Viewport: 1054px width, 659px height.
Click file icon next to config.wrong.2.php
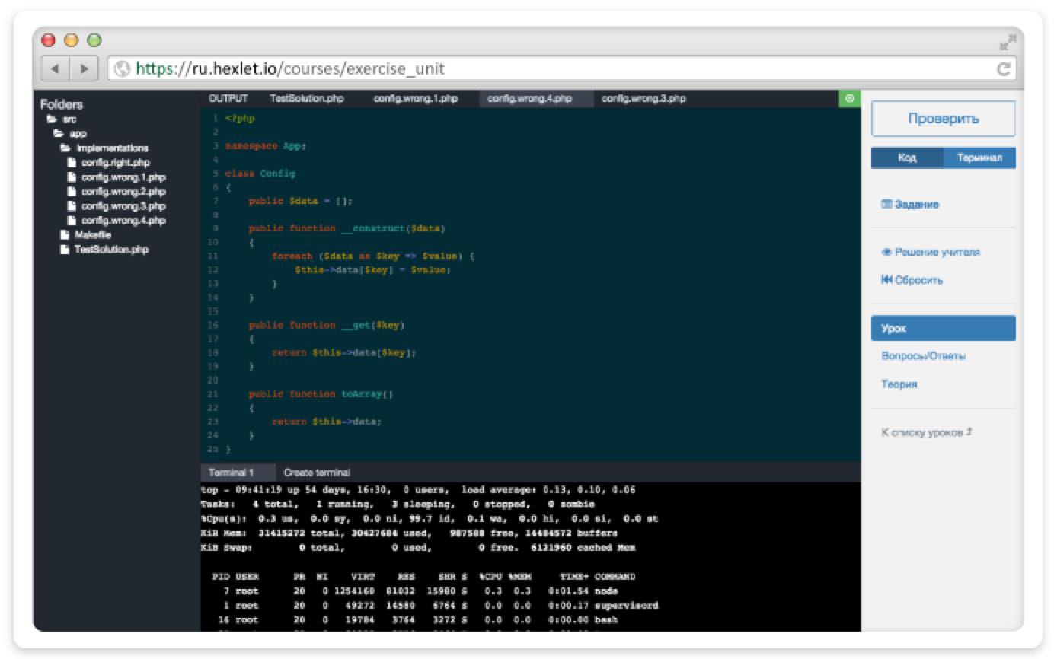pyautogui.click(x=72, y=192)
